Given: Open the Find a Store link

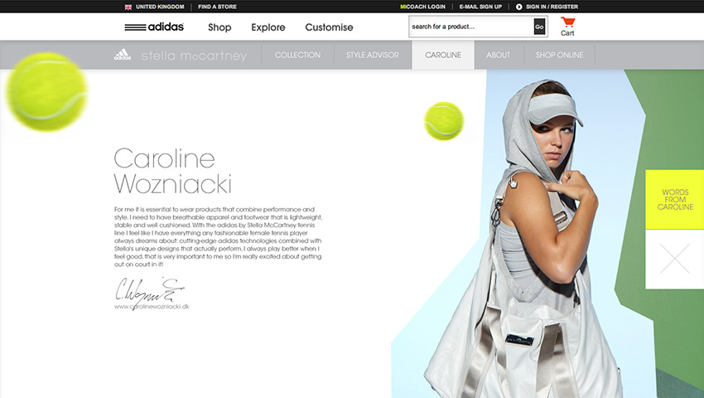Looking at the screenshot, I should click(x=217, y=7).
